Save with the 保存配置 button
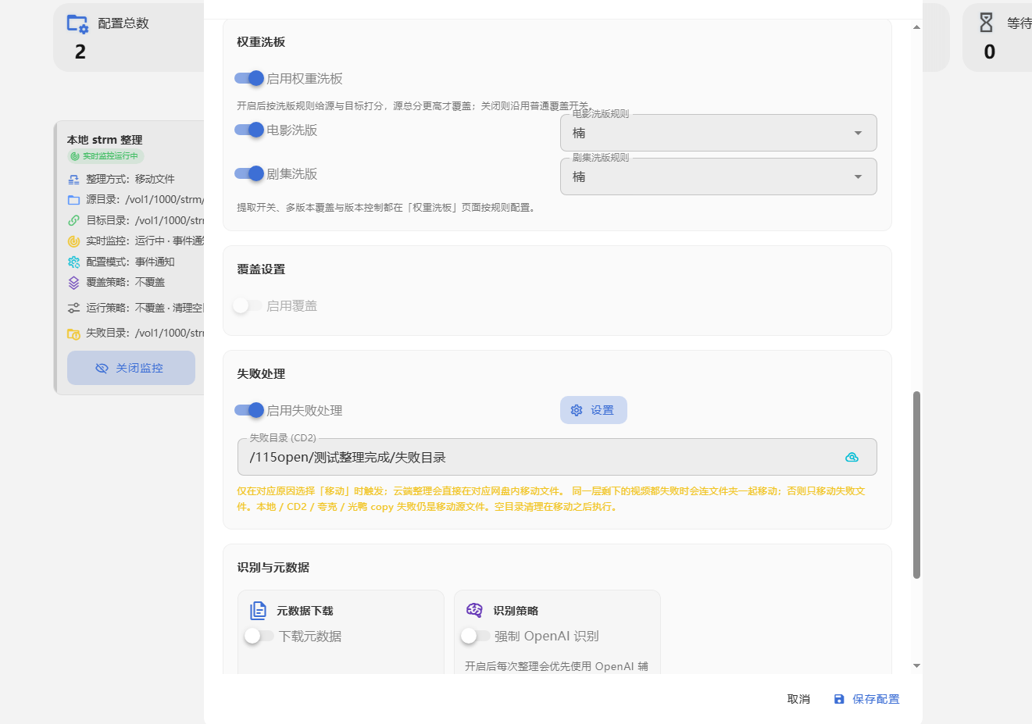Screen dimensions: 1032x724 pos(866,699)
